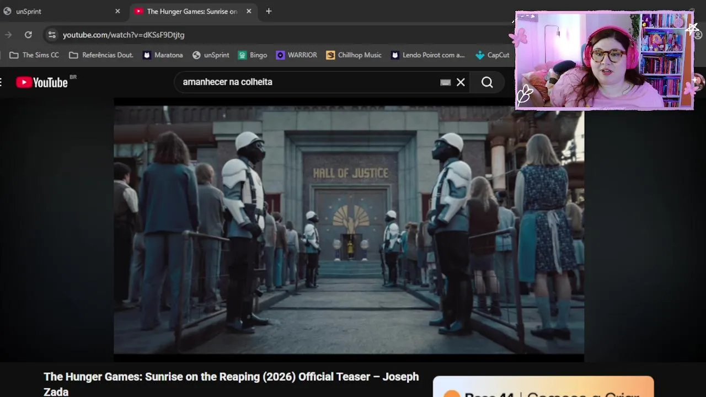View site information icon in address bar

coord(51,35)
